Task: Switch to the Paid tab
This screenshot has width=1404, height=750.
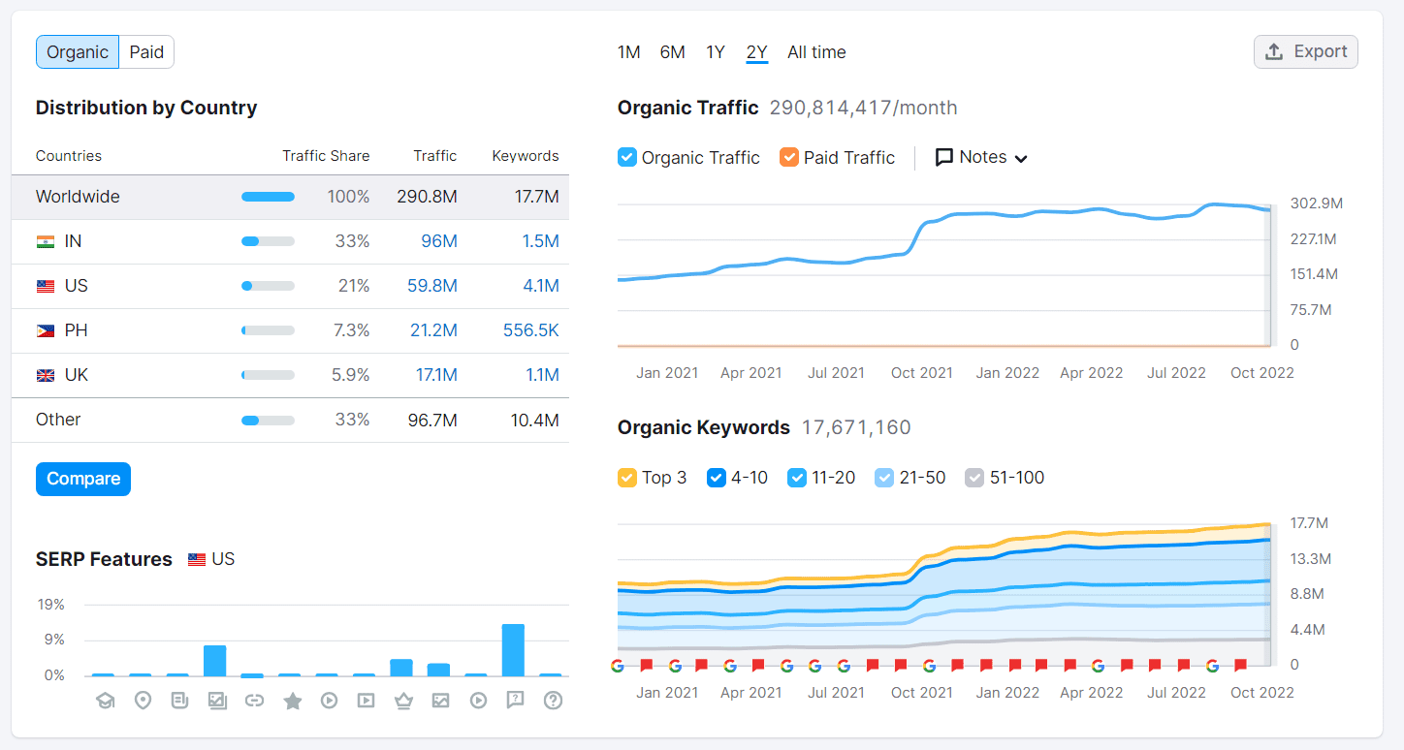Action: (x=145, y=51)
